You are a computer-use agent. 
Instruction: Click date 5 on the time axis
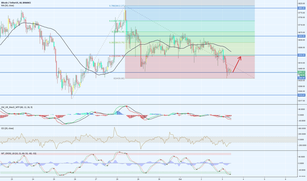tap(265, 179)
